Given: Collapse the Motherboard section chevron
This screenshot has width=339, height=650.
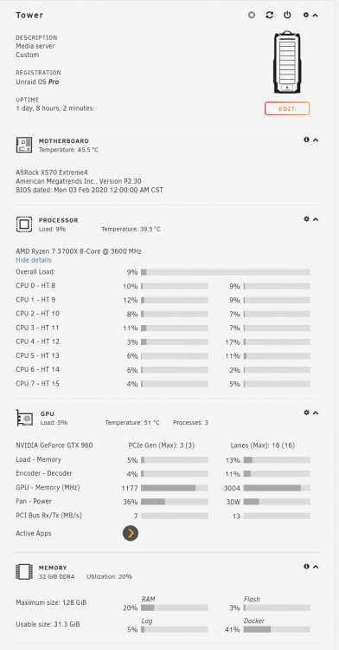Looking at the screenshot, I should coord(316,140).
